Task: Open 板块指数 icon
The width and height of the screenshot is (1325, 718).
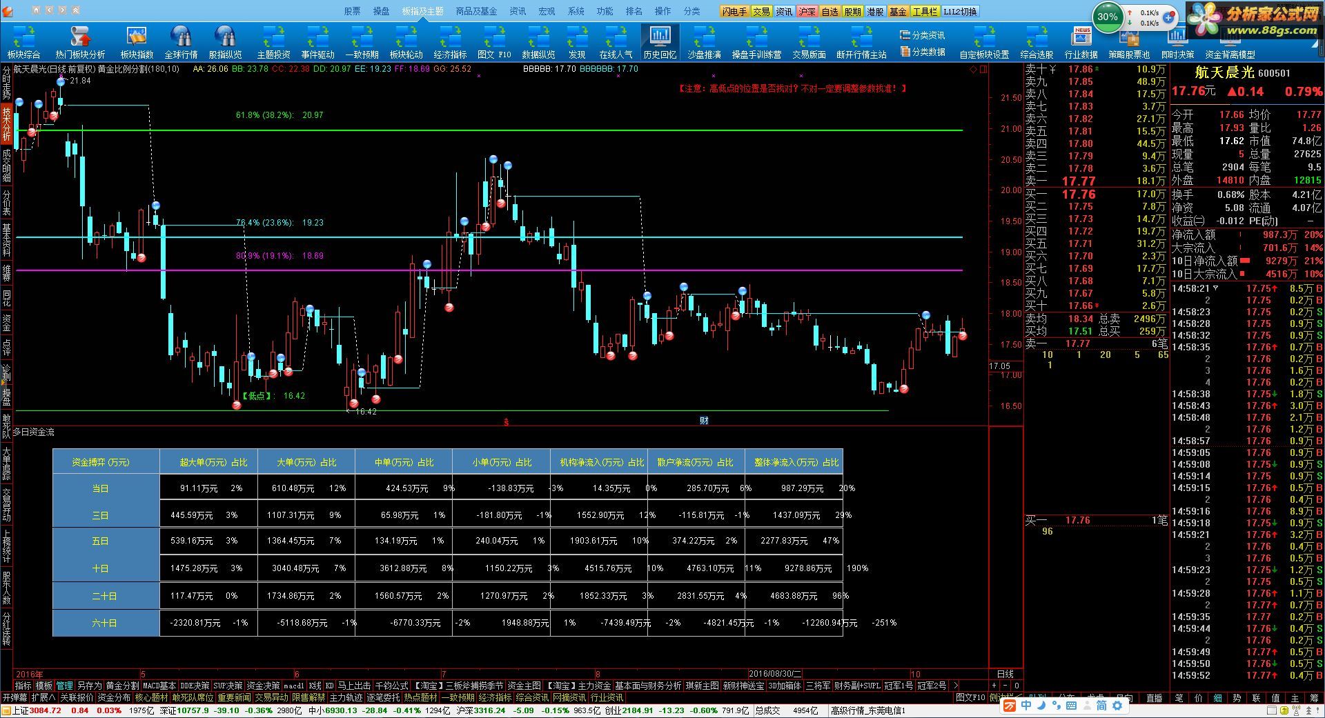Action: point(137,42)
